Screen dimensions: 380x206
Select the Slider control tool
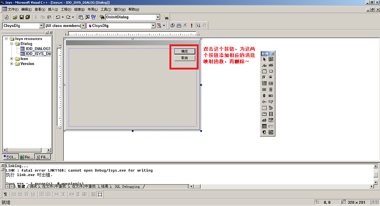pyautogui.click(x=264, y=102)
